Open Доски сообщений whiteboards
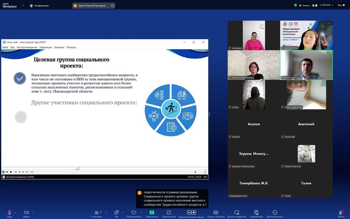 click(x=237, y=212)
